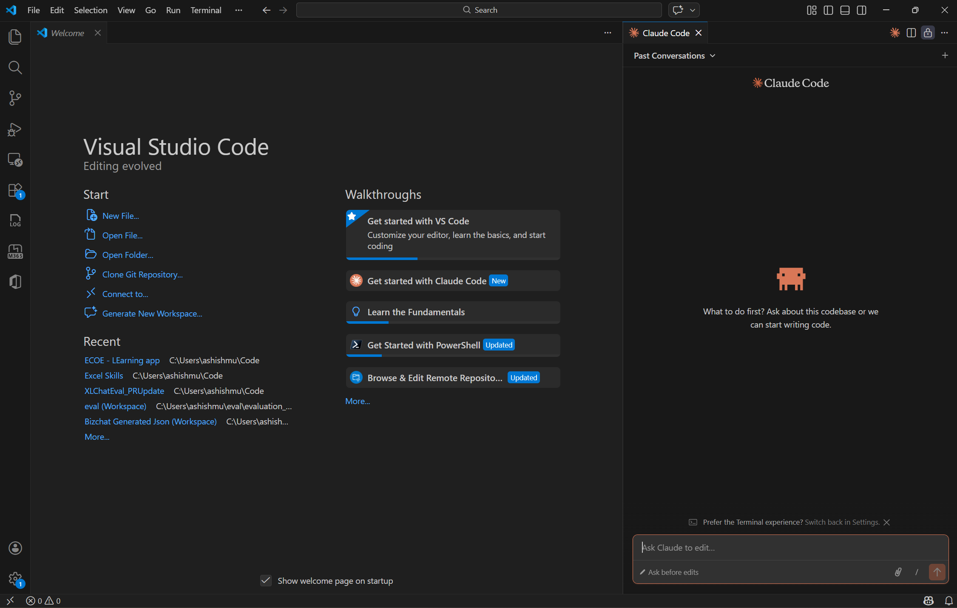Split the Claude Code editor right
Screen dimensions: 957x608
[911, 33]
